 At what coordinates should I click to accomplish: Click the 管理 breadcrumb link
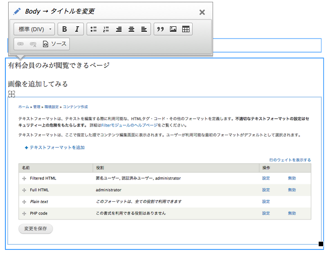(37, 107)
